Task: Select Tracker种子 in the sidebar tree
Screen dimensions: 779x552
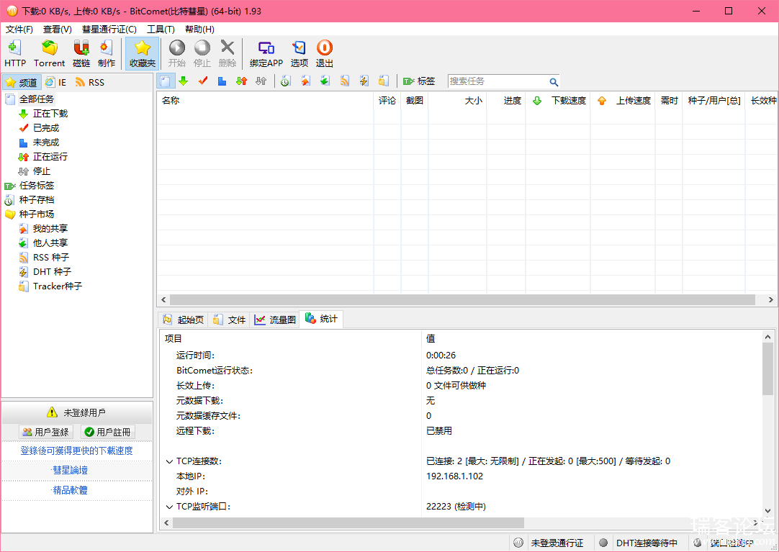Action: tap(57, 286)
